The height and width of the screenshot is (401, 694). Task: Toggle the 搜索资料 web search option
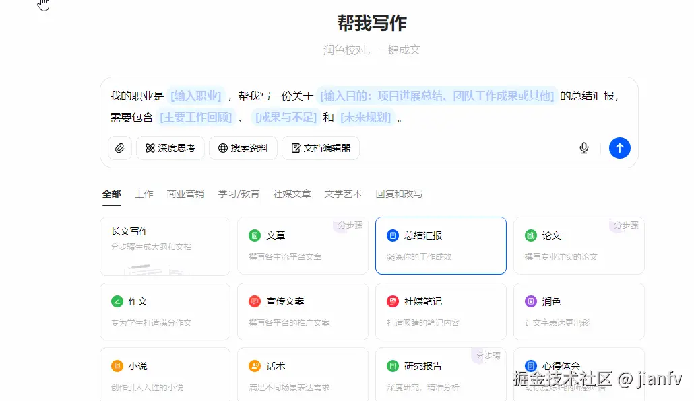[x=243, y=148]
